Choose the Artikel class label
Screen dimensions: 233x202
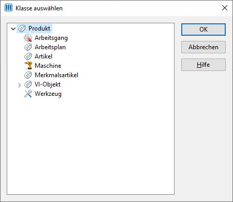tap(43, 56)
